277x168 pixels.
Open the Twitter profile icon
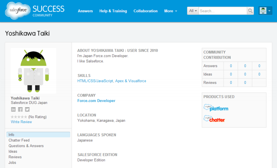[27, 109]
